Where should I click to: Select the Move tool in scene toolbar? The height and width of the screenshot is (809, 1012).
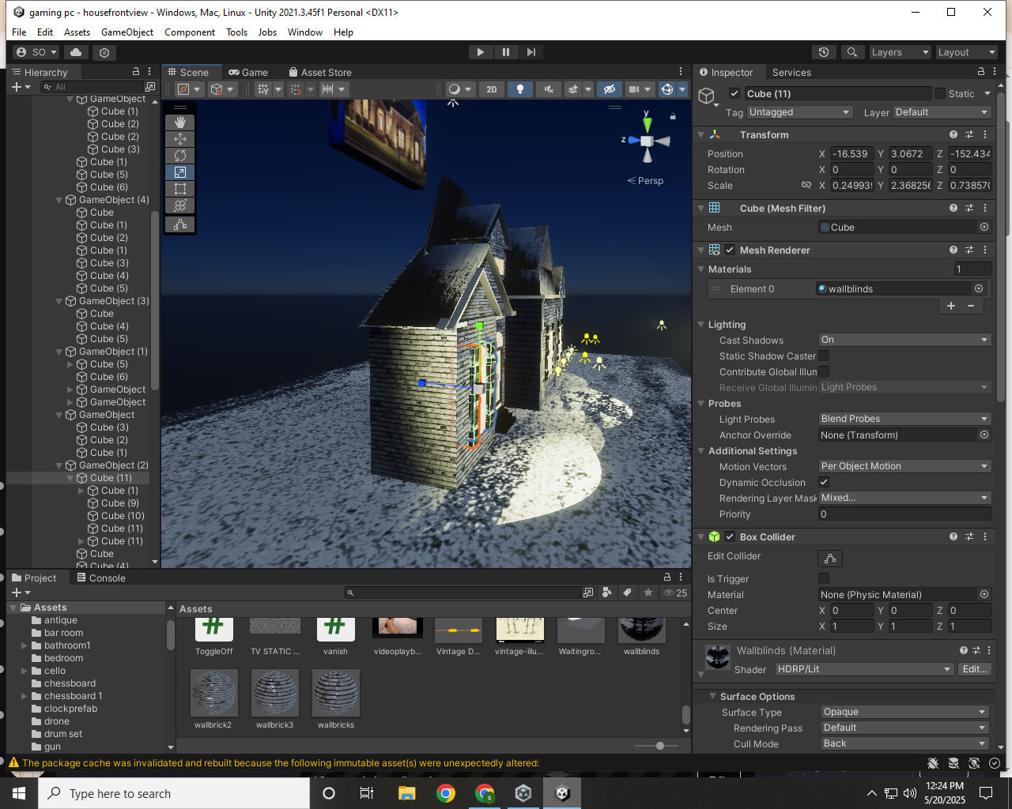(x=180, y=139)
